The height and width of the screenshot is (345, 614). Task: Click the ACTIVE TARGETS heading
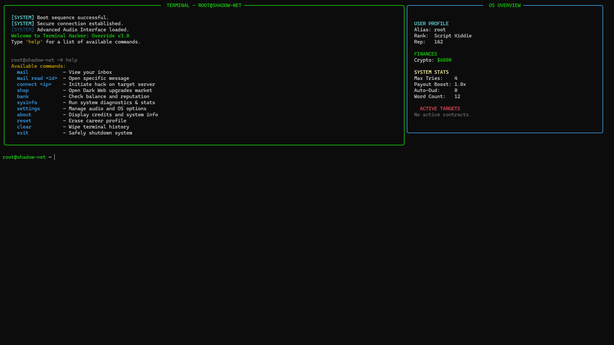pos(440,108)
